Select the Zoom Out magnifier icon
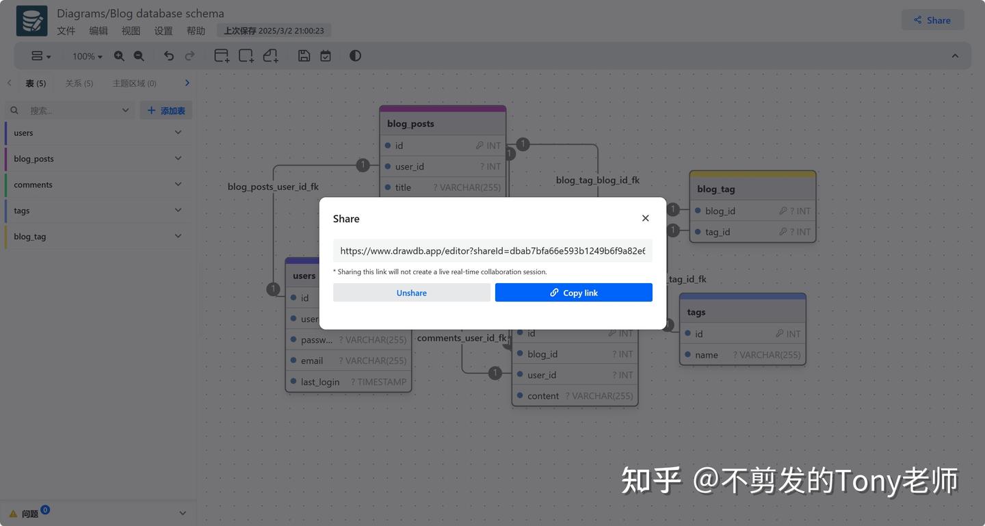 coord(139,55)
